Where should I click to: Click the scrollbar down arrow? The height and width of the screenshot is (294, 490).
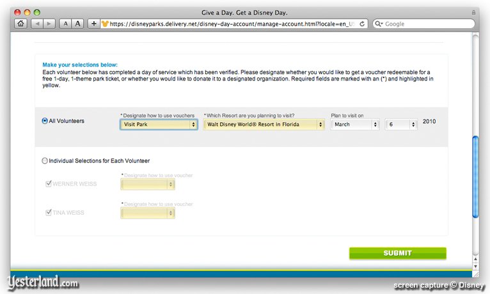click(475, 267)
